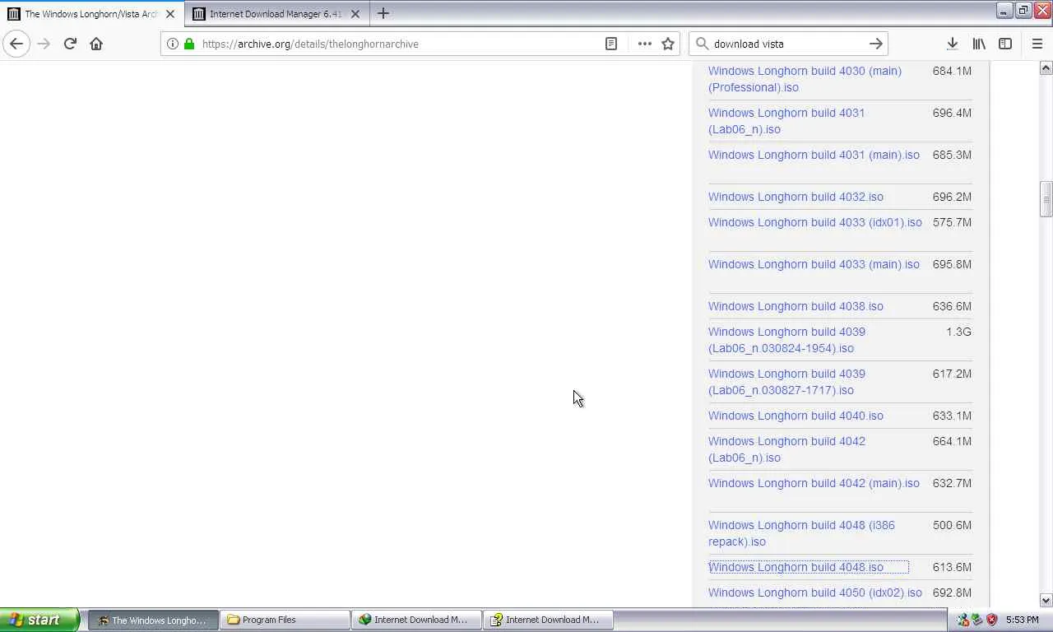The width and height of the screenshot is (1053, 632).
Task: Click the 575.7M file size value
Action: 952,222
